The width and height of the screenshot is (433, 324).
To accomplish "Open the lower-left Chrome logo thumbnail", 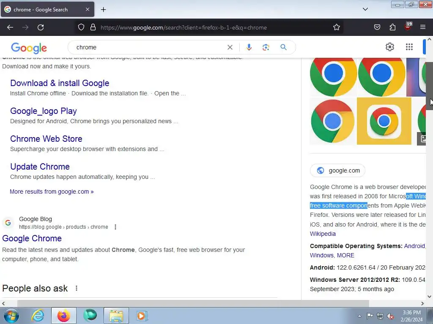I will coord(333,121).
